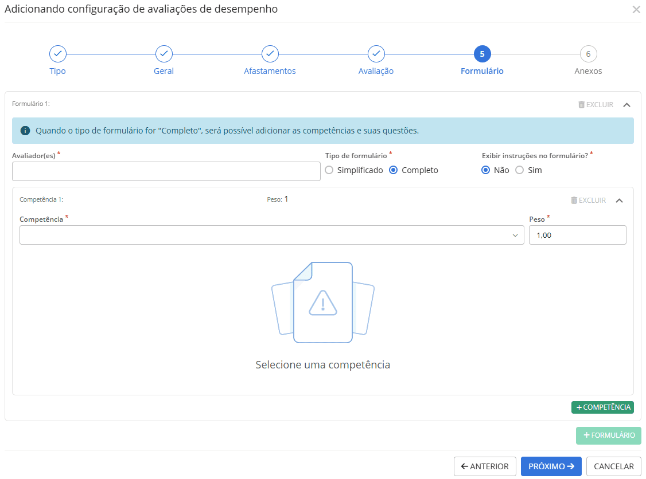
Task: Click the Geral step checkmark circle
Action: pos(164,54)
